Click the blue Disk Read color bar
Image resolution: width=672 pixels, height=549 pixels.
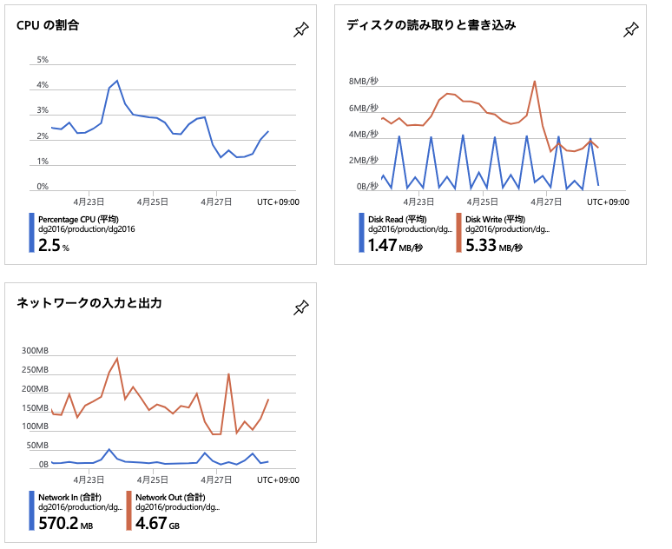coord(362,234)
